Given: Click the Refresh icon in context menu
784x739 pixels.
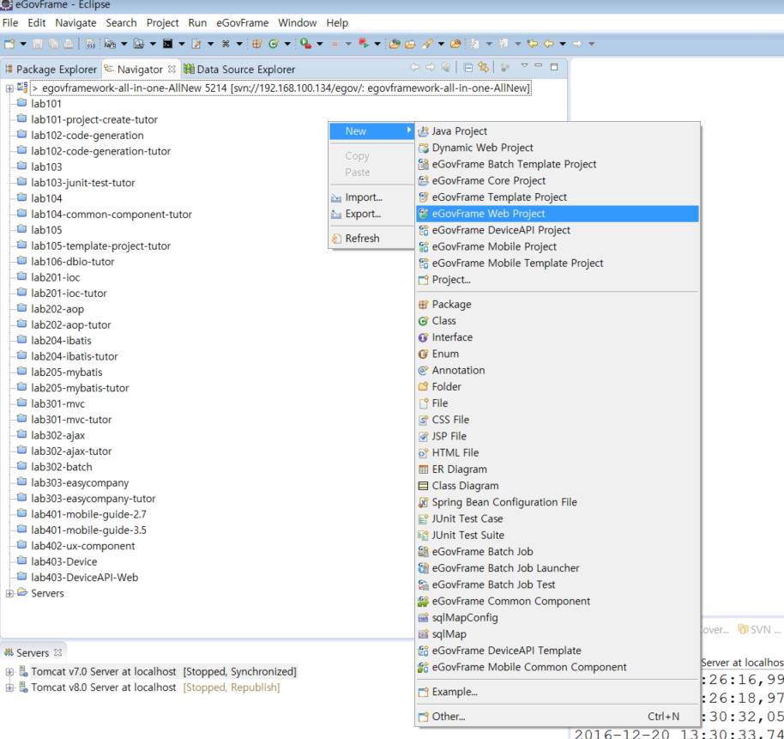Looking at the screenshot, I should coord(336,239).
